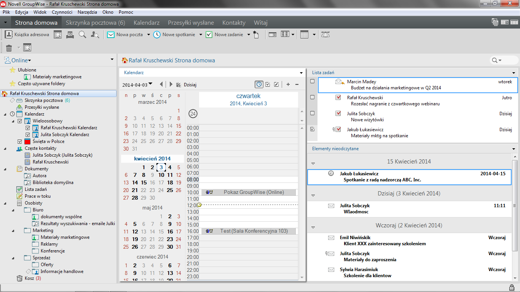Check the Julita Sobczyk Nowe wizytówki checkbox

pyautogui.click(x=313, y=113)
